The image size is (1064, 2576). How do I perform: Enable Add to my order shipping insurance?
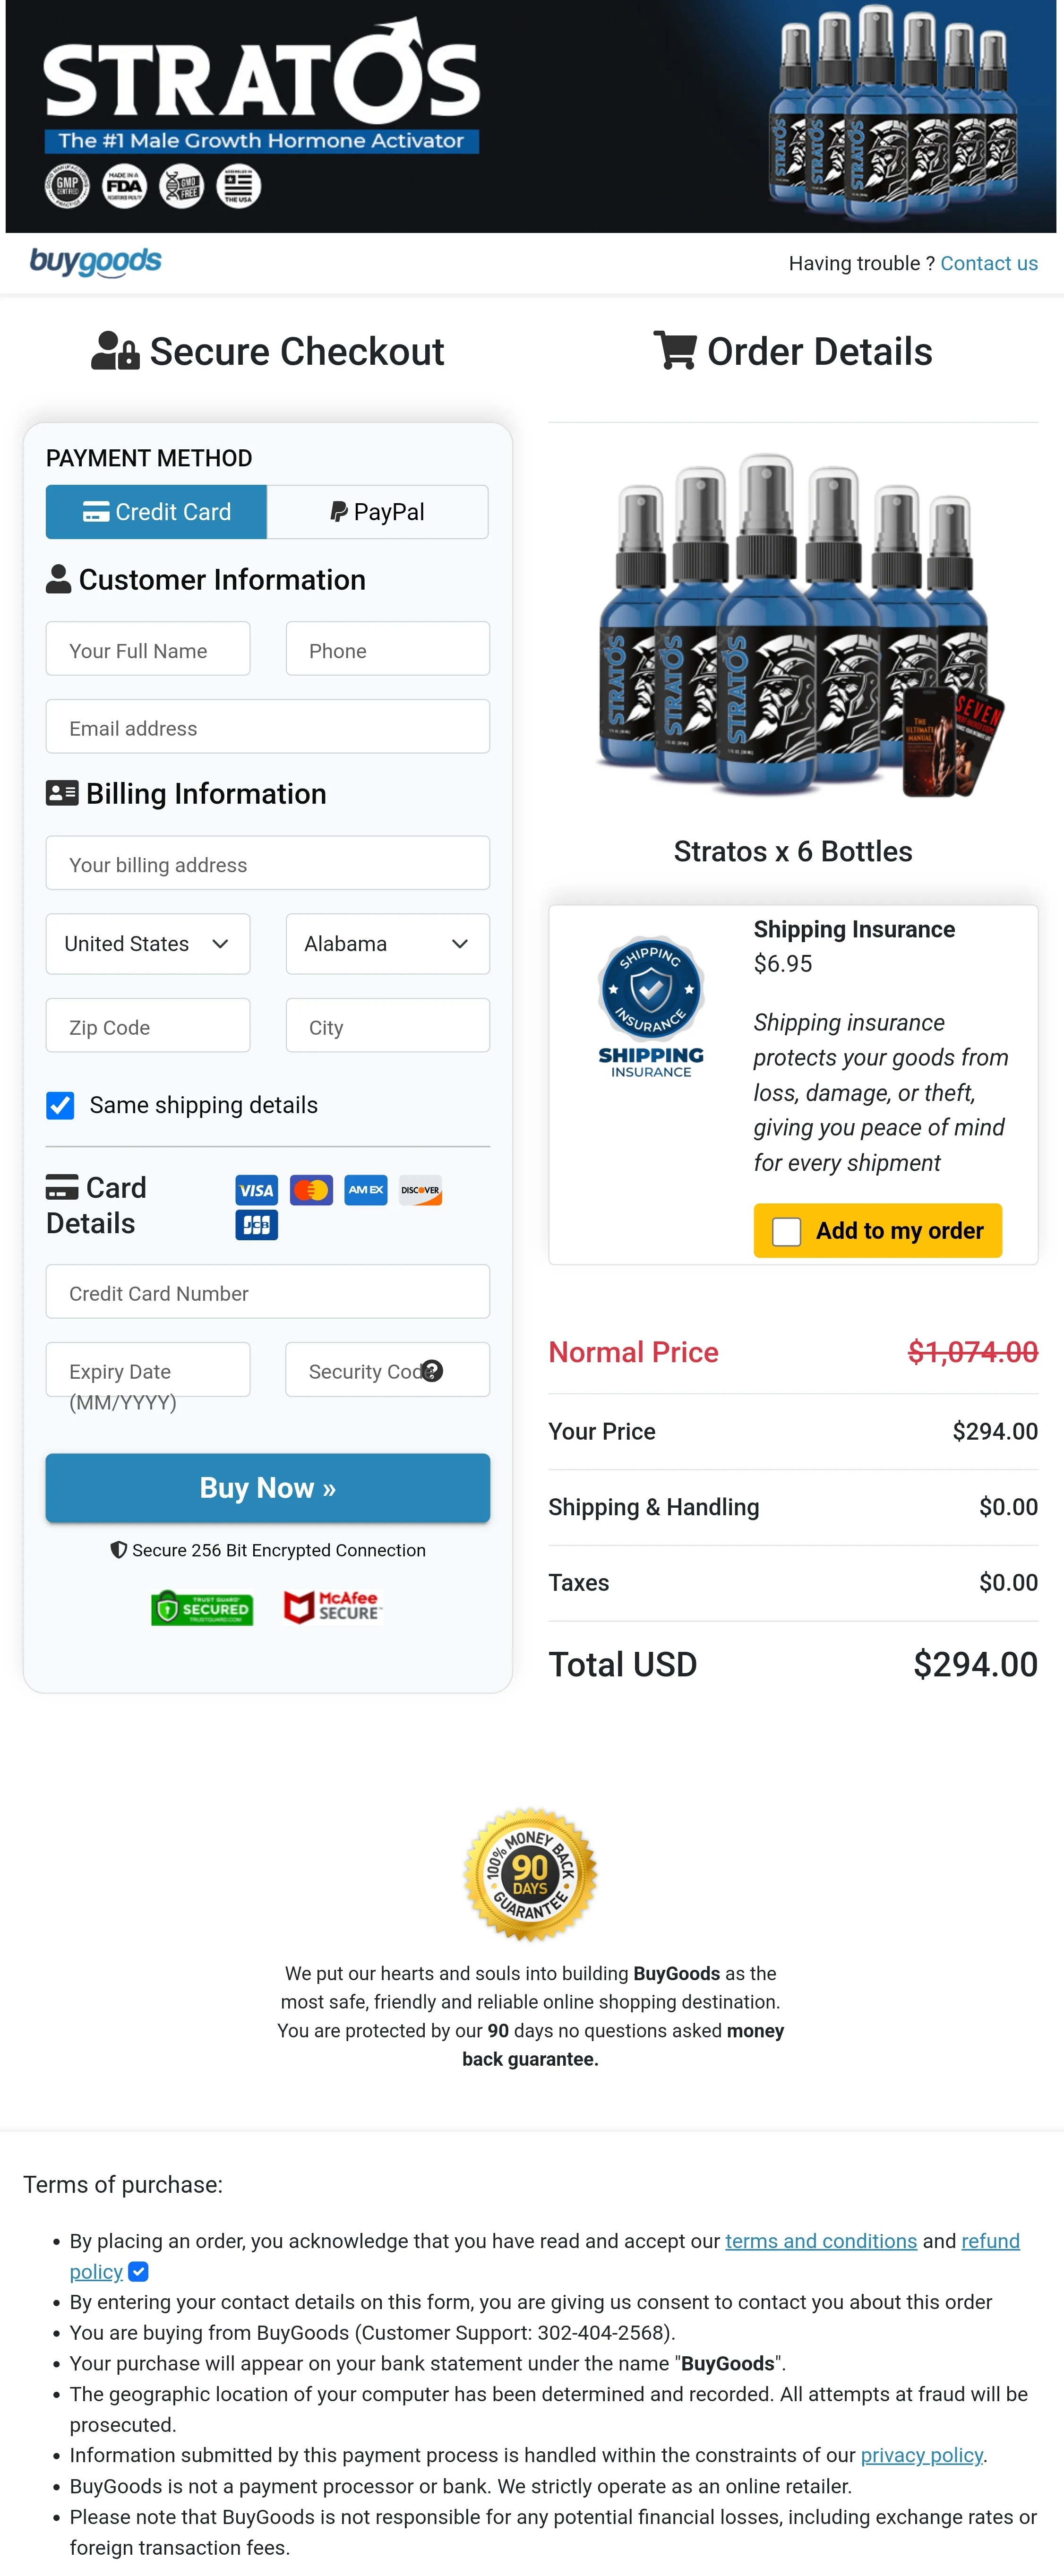786,1230
